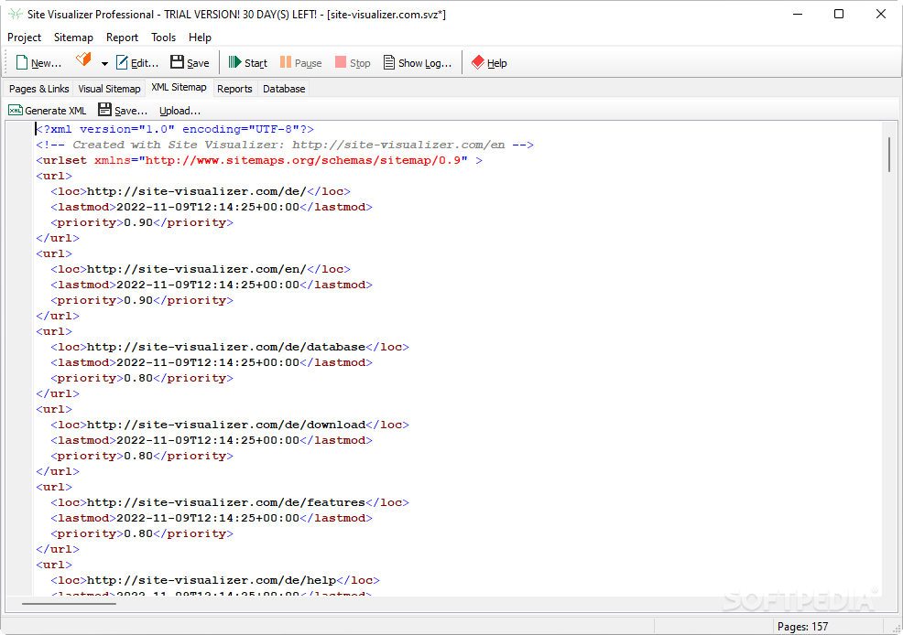Click priority 0.90 under /en/ URL

[142, 300]
